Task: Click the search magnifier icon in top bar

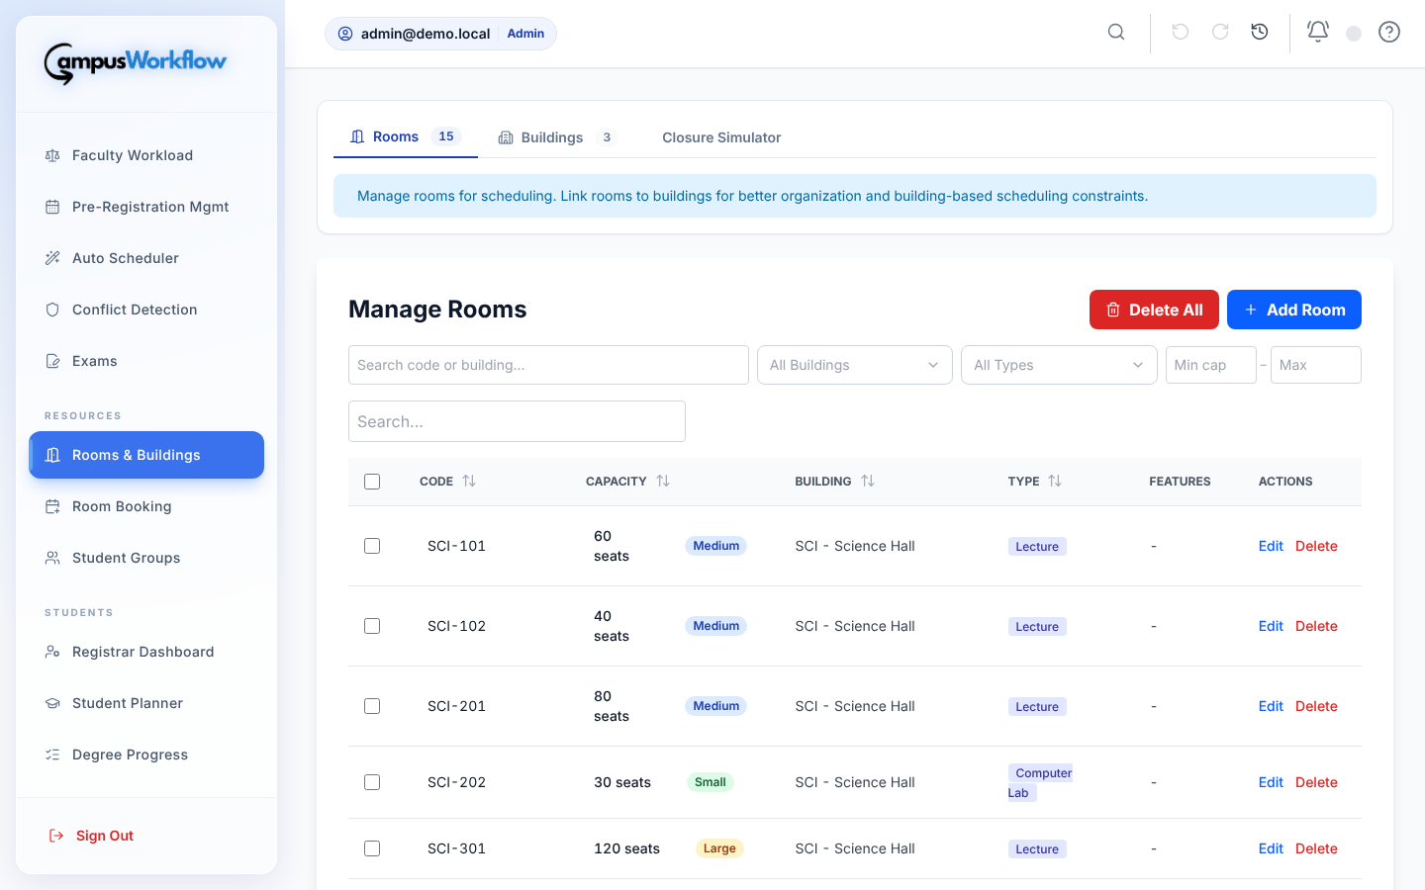Action: pos(1116,33)
